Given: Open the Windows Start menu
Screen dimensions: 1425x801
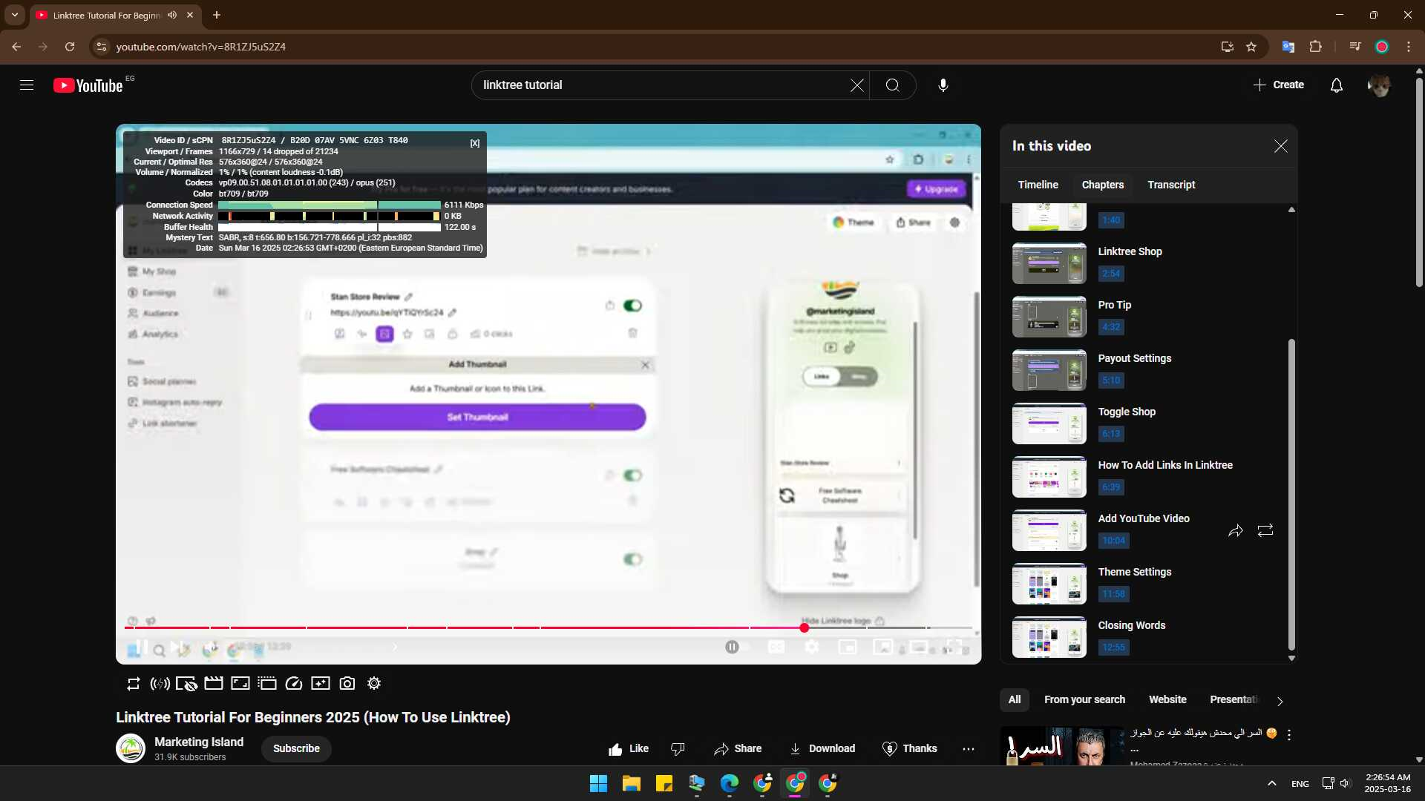Looking at the screenshot, I should click(598, 784).
